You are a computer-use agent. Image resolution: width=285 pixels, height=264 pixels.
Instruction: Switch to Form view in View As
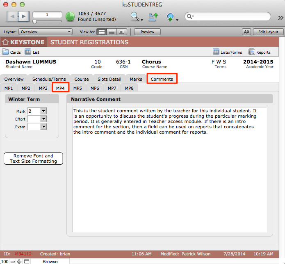pyautogui.click(x=102, y=32)
